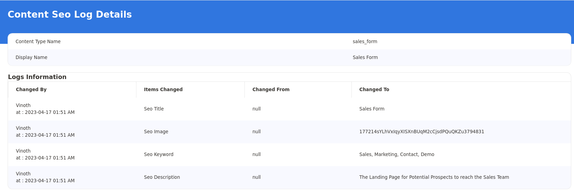Select the Items Changed column header
574x194 pixels.
click(163, 89)
